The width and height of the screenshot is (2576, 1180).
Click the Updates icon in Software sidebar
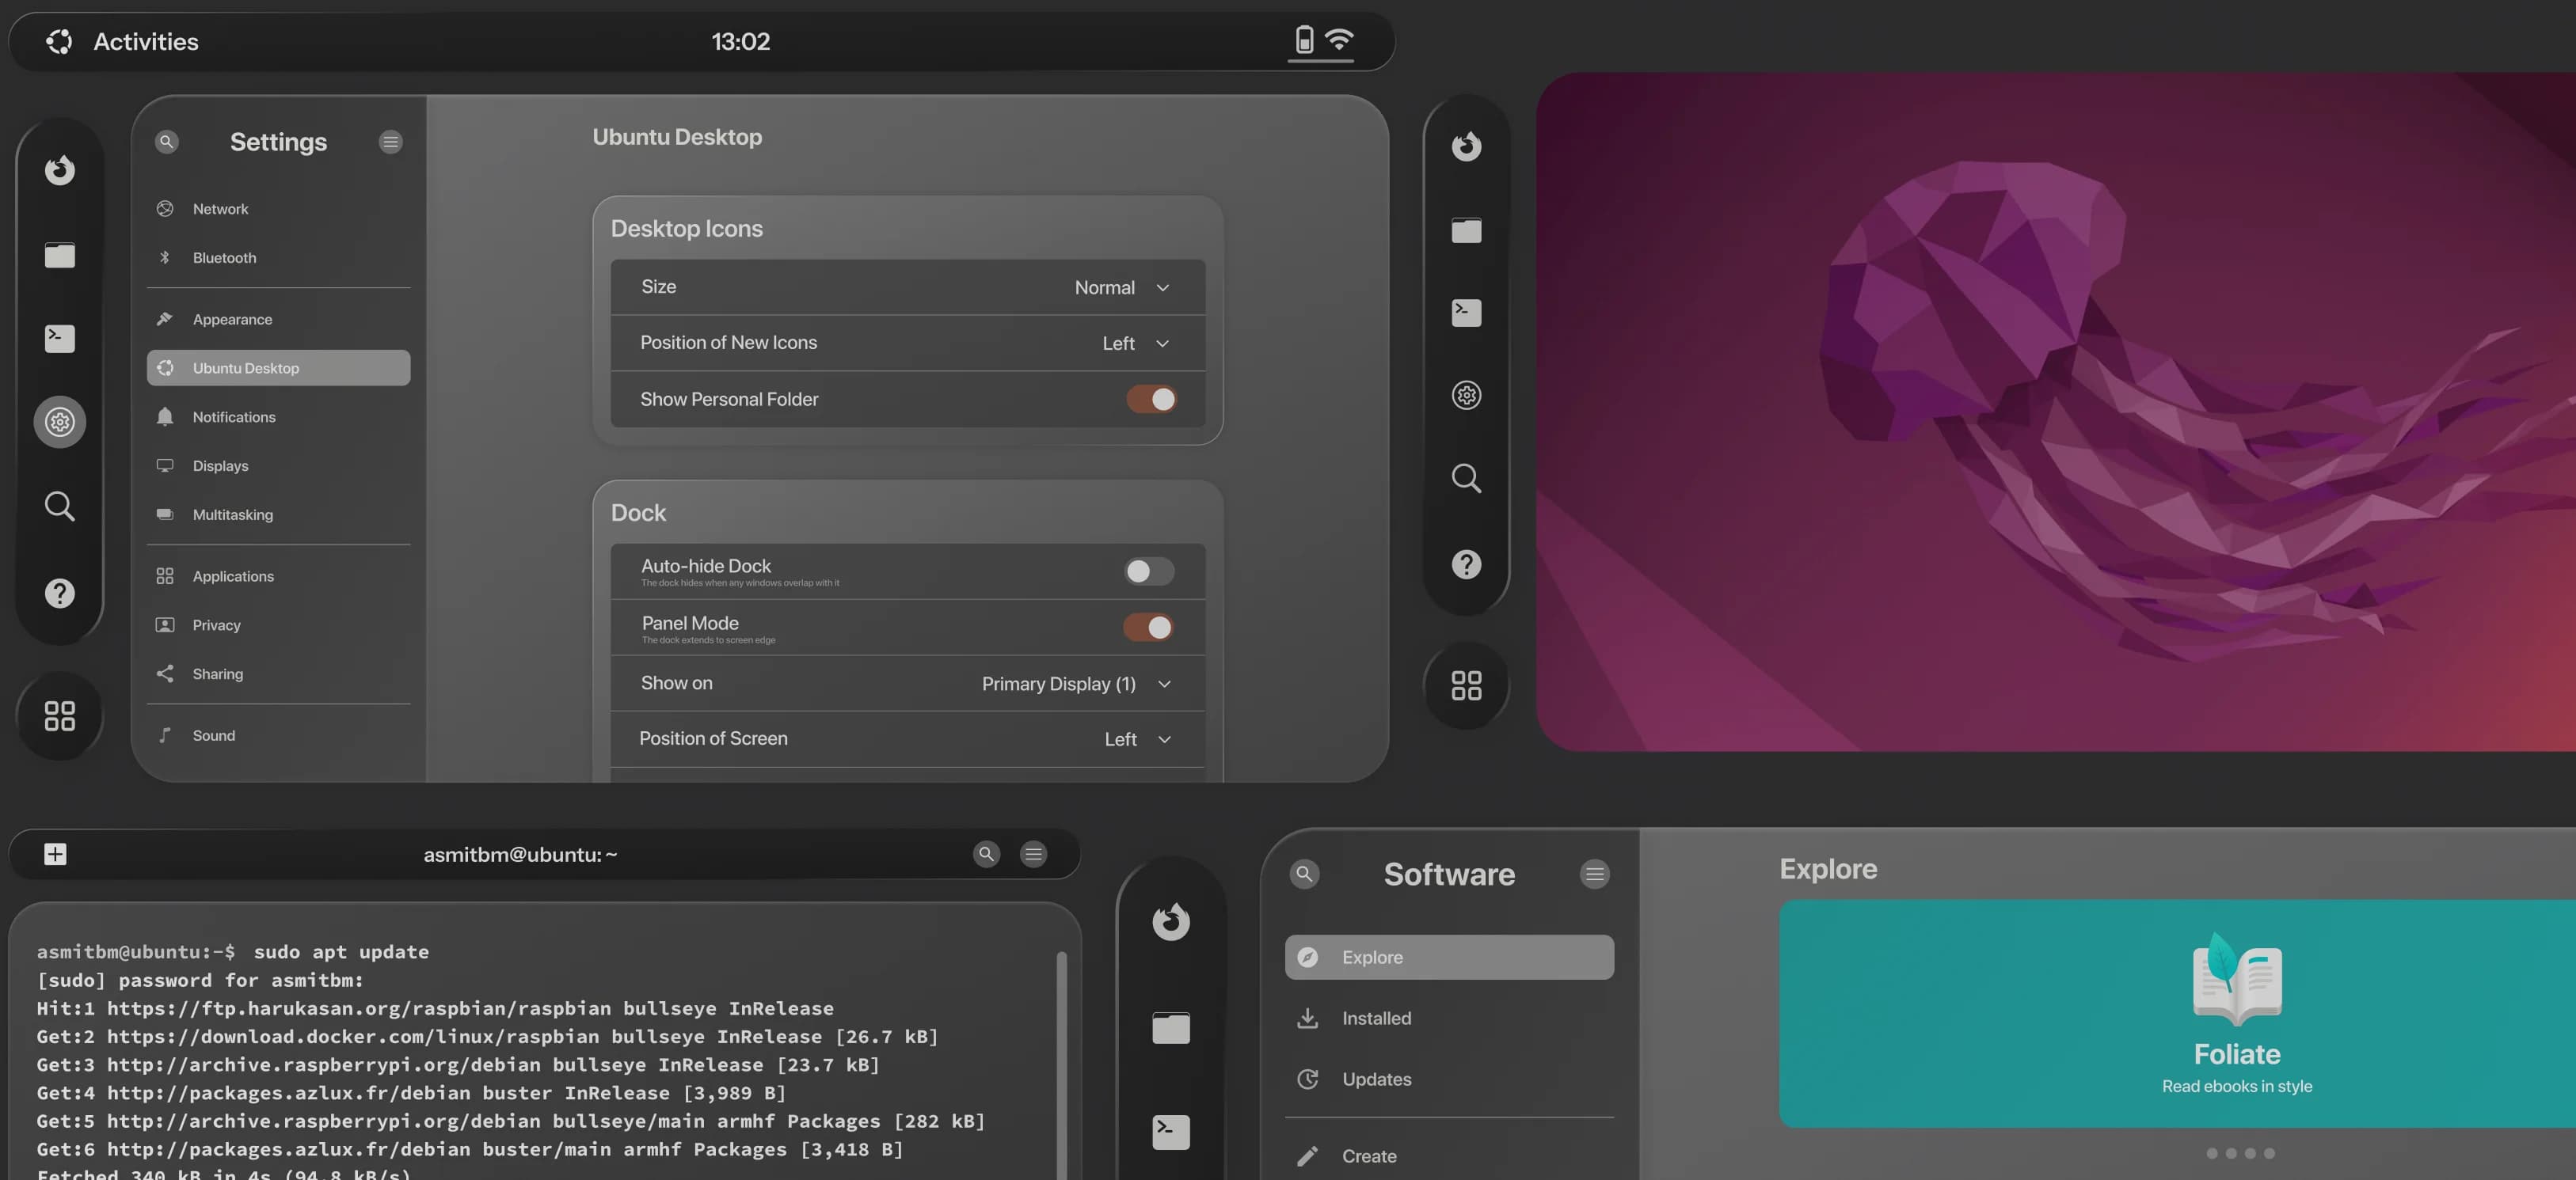[x=1307, y=1079]
